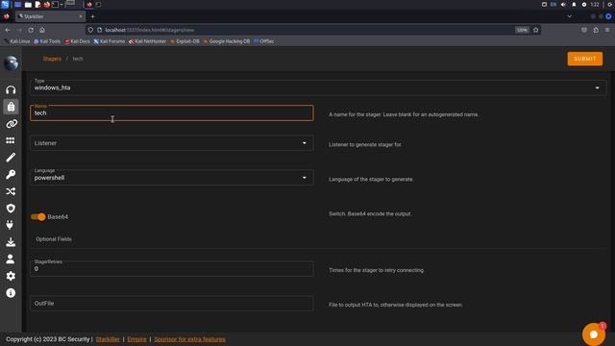
Task: Open Users via the person sidebar icon
Action: 11,259
